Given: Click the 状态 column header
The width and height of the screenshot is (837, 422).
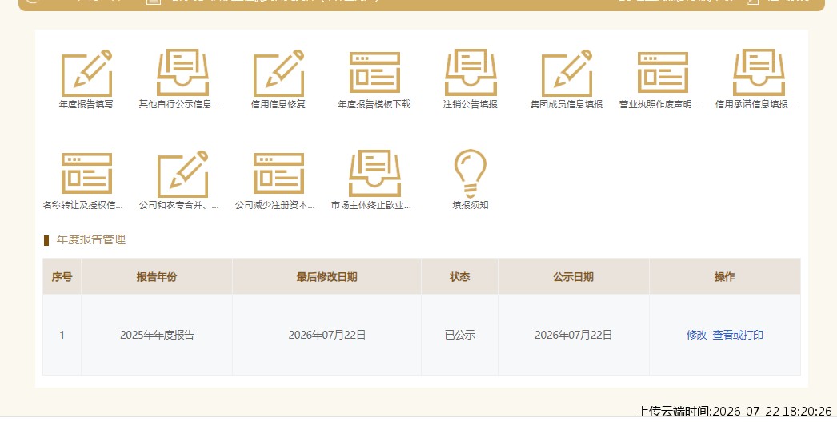Looking at the screenshot, I should click(x=459, y=277).
